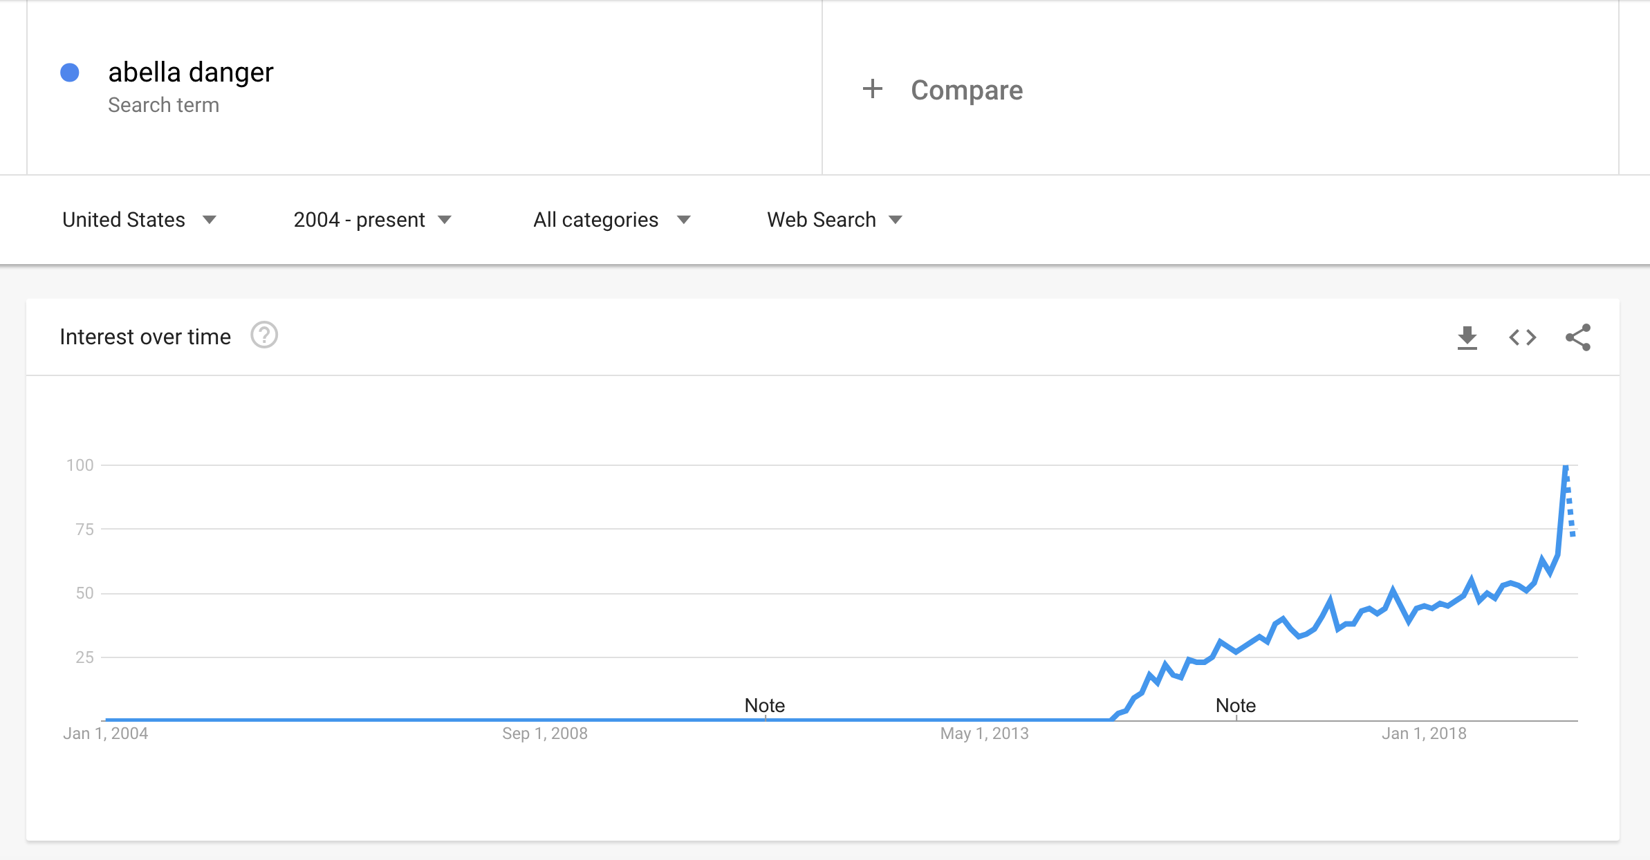Download the interest over time chart CSV
The image size is (1650, 860).
[x=1467, y=337]
